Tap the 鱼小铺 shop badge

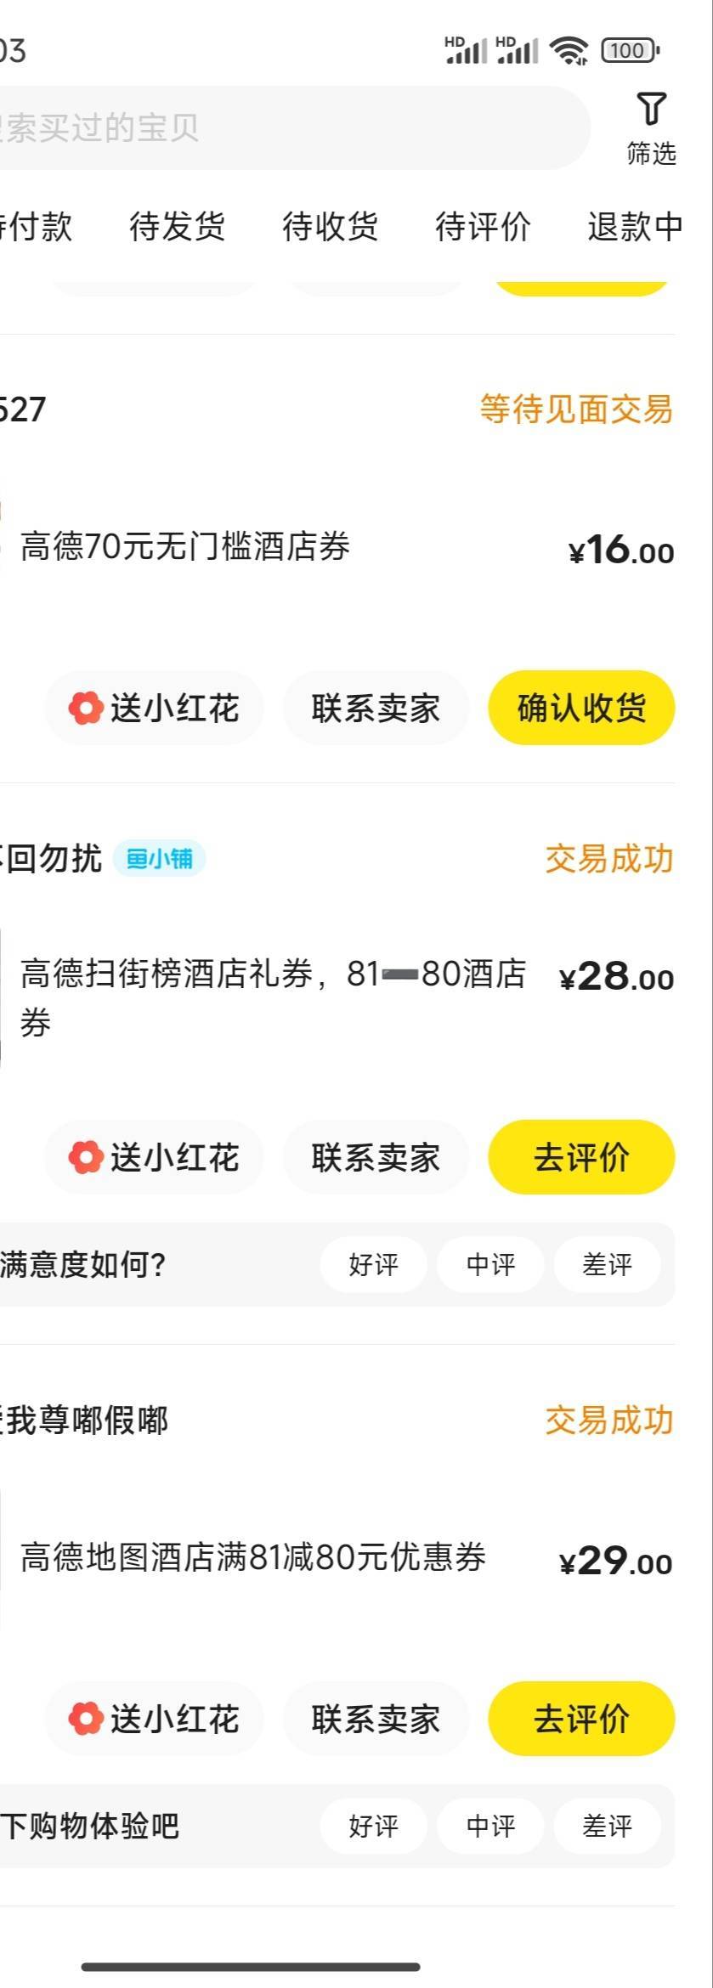click(x=160, y=859)
